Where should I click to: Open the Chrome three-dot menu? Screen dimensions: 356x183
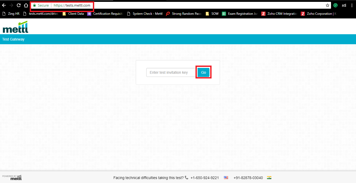pos(352,5)
